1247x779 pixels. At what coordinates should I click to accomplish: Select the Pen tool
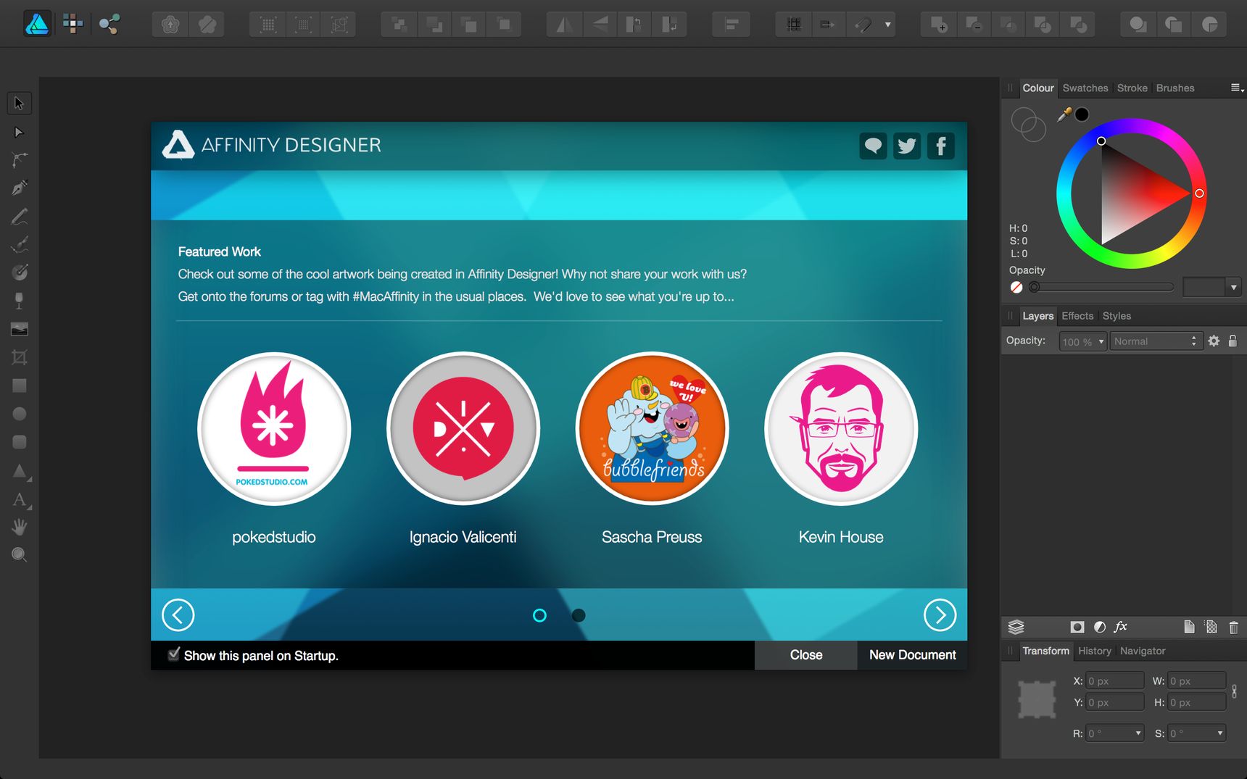click(19, 188)
